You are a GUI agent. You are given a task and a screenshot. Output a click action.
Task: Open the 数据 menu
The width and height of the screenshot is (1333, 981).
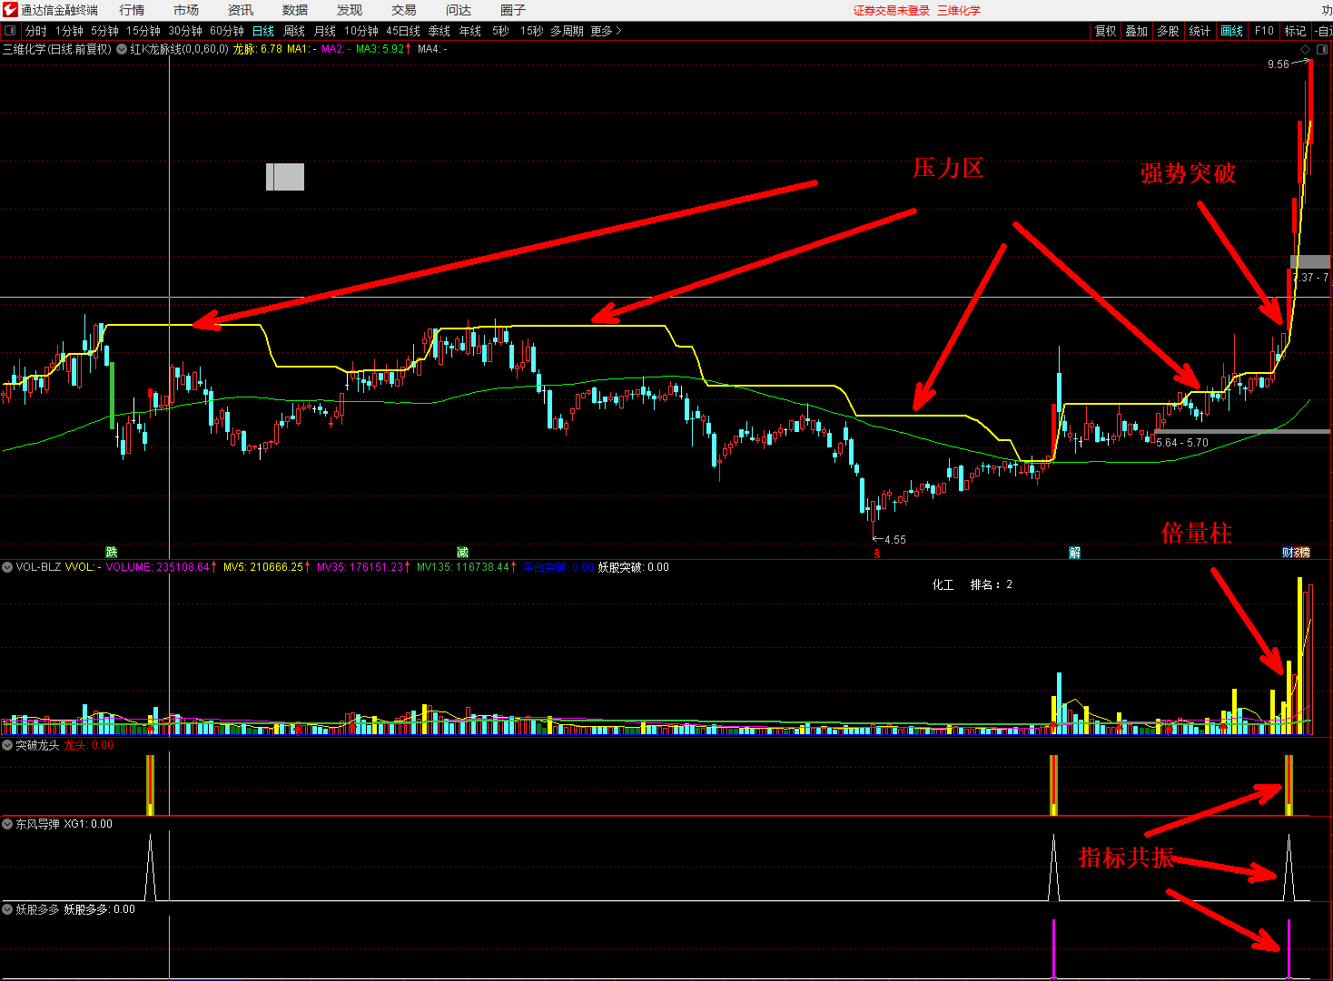coord(295,10)
